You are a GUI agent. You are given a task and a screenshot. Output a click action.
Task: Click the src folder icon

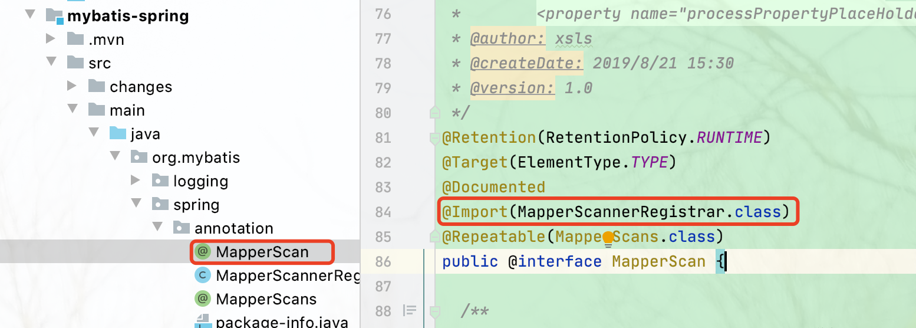(75, 63)
